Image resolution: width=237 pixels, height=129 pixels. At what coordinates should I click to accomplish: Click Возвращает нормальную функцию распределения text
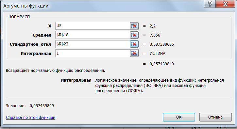click(56, 71)
